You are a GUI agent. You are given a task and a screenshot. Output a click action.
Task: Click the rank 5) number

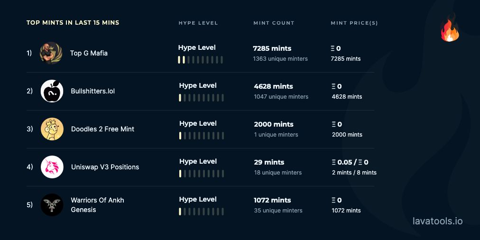click(x=30, y=205)
